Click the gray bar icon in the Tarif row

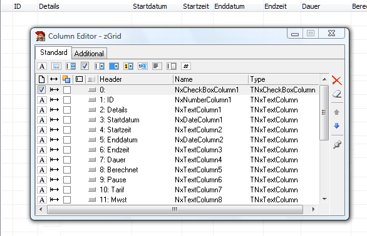coord(92,190)
